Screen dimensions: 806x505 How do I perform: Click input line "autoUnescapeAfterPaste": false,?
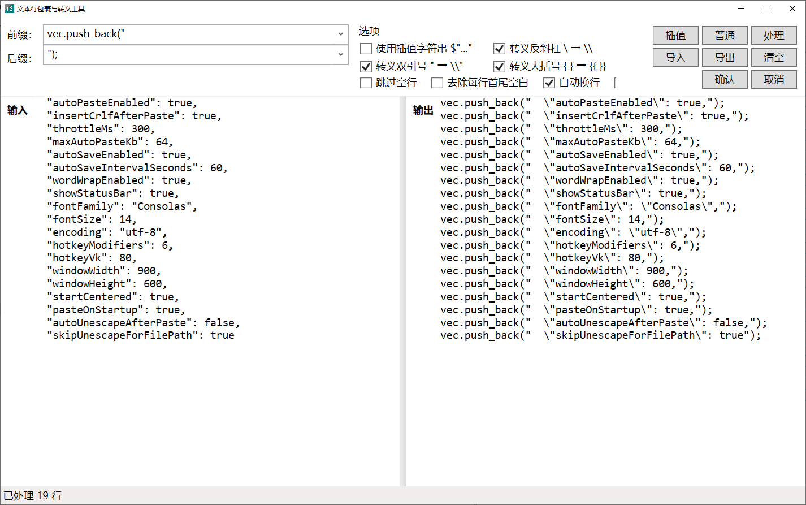[144, 323]
